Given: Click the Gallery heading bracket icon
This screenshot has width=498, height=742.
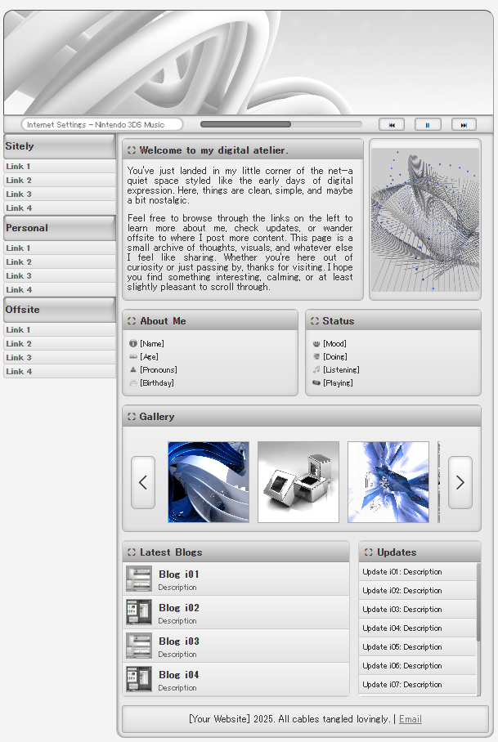Looking at the screenshot, I should click(x=132, y=417).
